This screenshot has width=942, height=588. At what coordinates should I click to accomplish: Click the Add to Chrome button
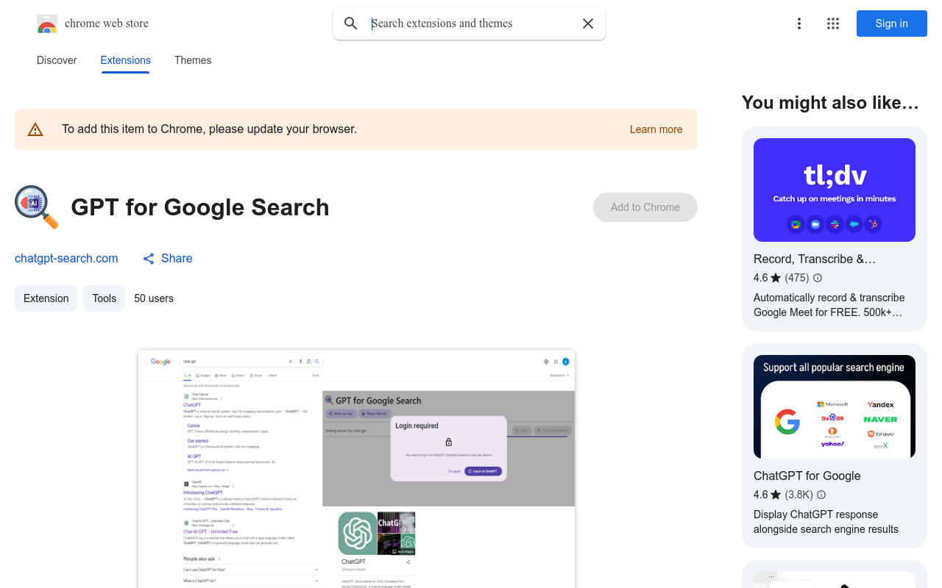pos(645,207)
